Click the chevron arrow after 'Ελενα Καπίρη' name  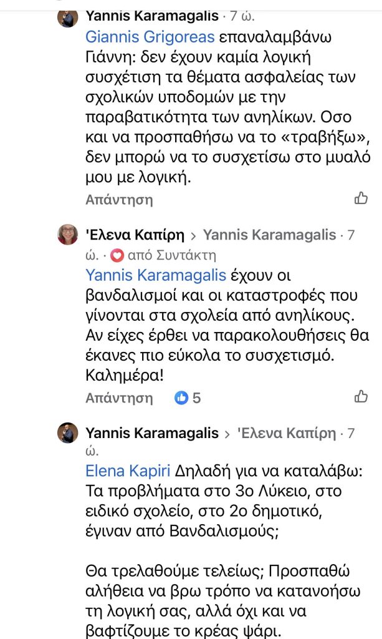pos(194,236)
